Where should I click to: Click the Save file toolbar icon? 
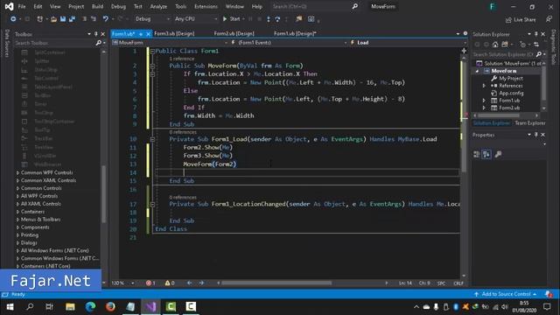63,19
